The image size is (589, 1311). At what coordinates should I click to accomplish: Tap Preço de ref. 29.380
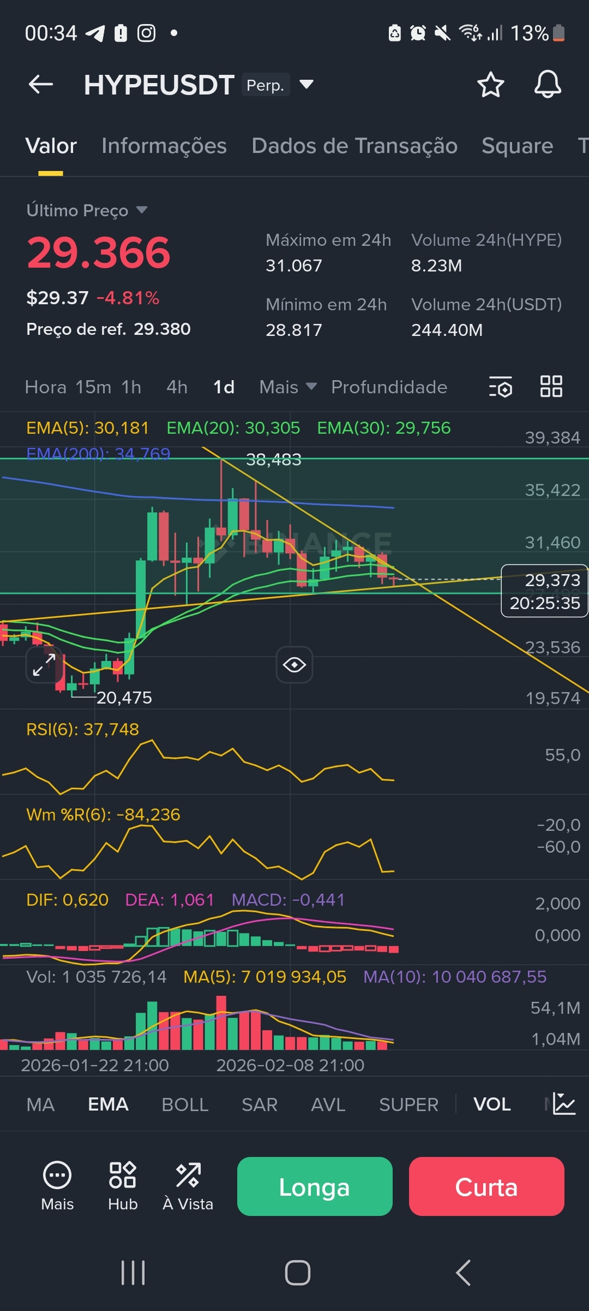point(109,329)
